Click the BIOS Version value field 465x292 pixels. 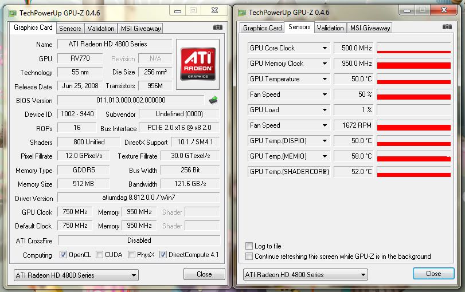coord(131,100)
